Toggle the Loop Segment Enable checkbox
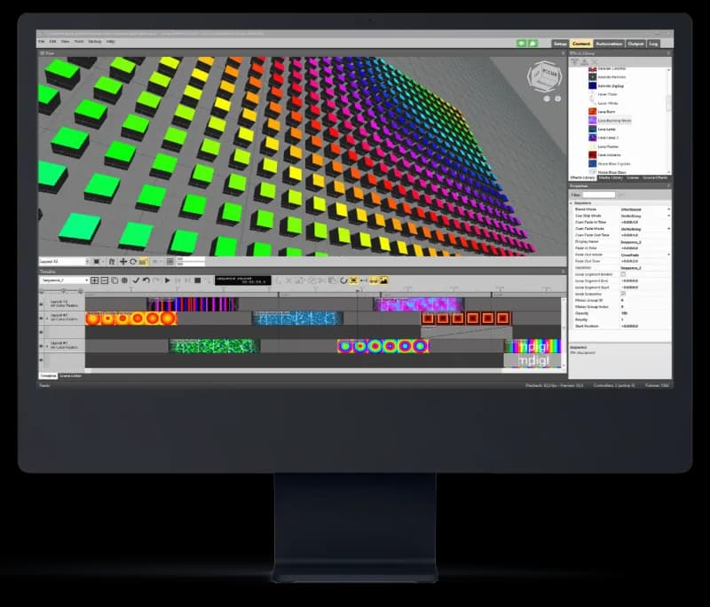The image size is (710, 607). pyautogui.click(x=623, y=274)
